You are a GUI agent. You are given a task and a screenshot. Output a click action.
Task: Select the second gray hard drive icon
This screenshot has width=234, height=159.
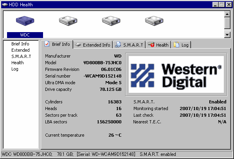tap(68, 21)
